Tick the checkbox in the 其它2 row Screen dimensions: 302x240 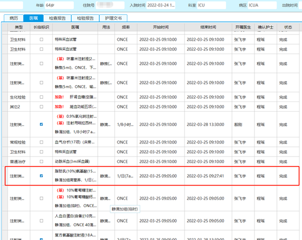(42, 107)
